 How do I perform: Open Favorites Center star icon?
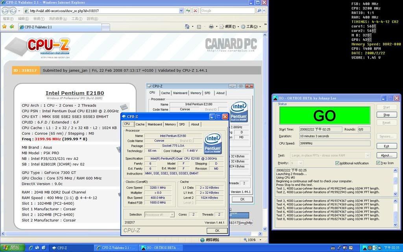coord(4,26)
